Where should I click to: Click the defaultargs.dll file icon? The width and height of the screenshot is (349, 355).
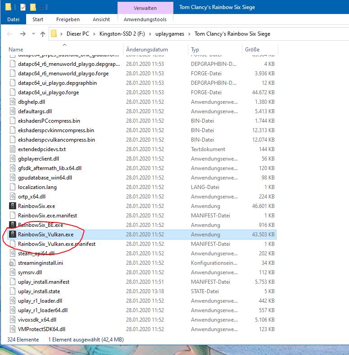coord(13,111)
